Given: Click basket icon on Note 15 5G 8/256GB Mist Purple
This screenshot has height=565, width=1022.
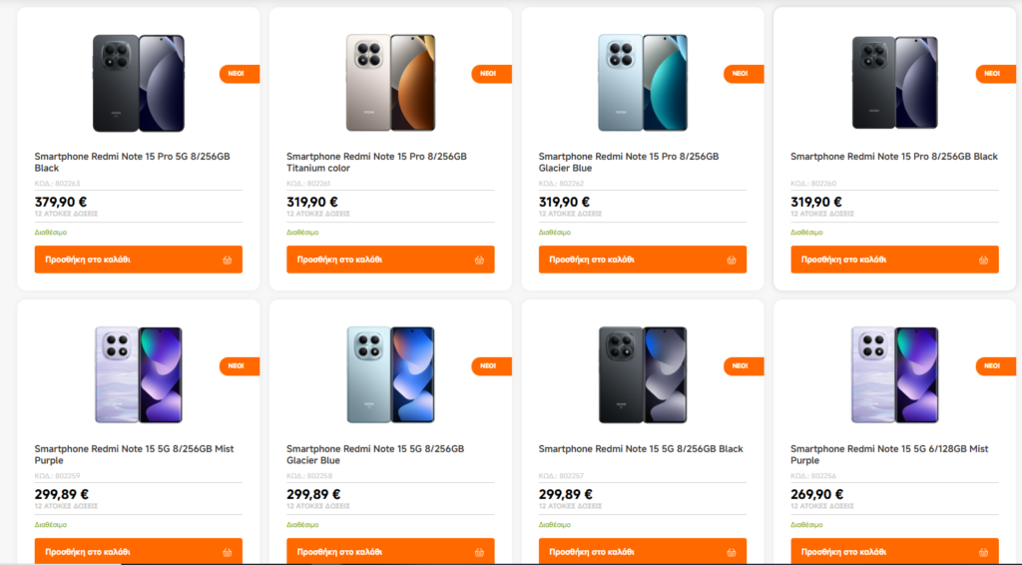Looking at the screenshot, I should (x=227, y=553).
